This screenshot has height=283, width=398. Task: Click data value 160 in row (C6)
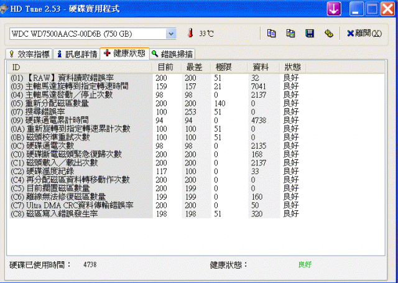257,197
